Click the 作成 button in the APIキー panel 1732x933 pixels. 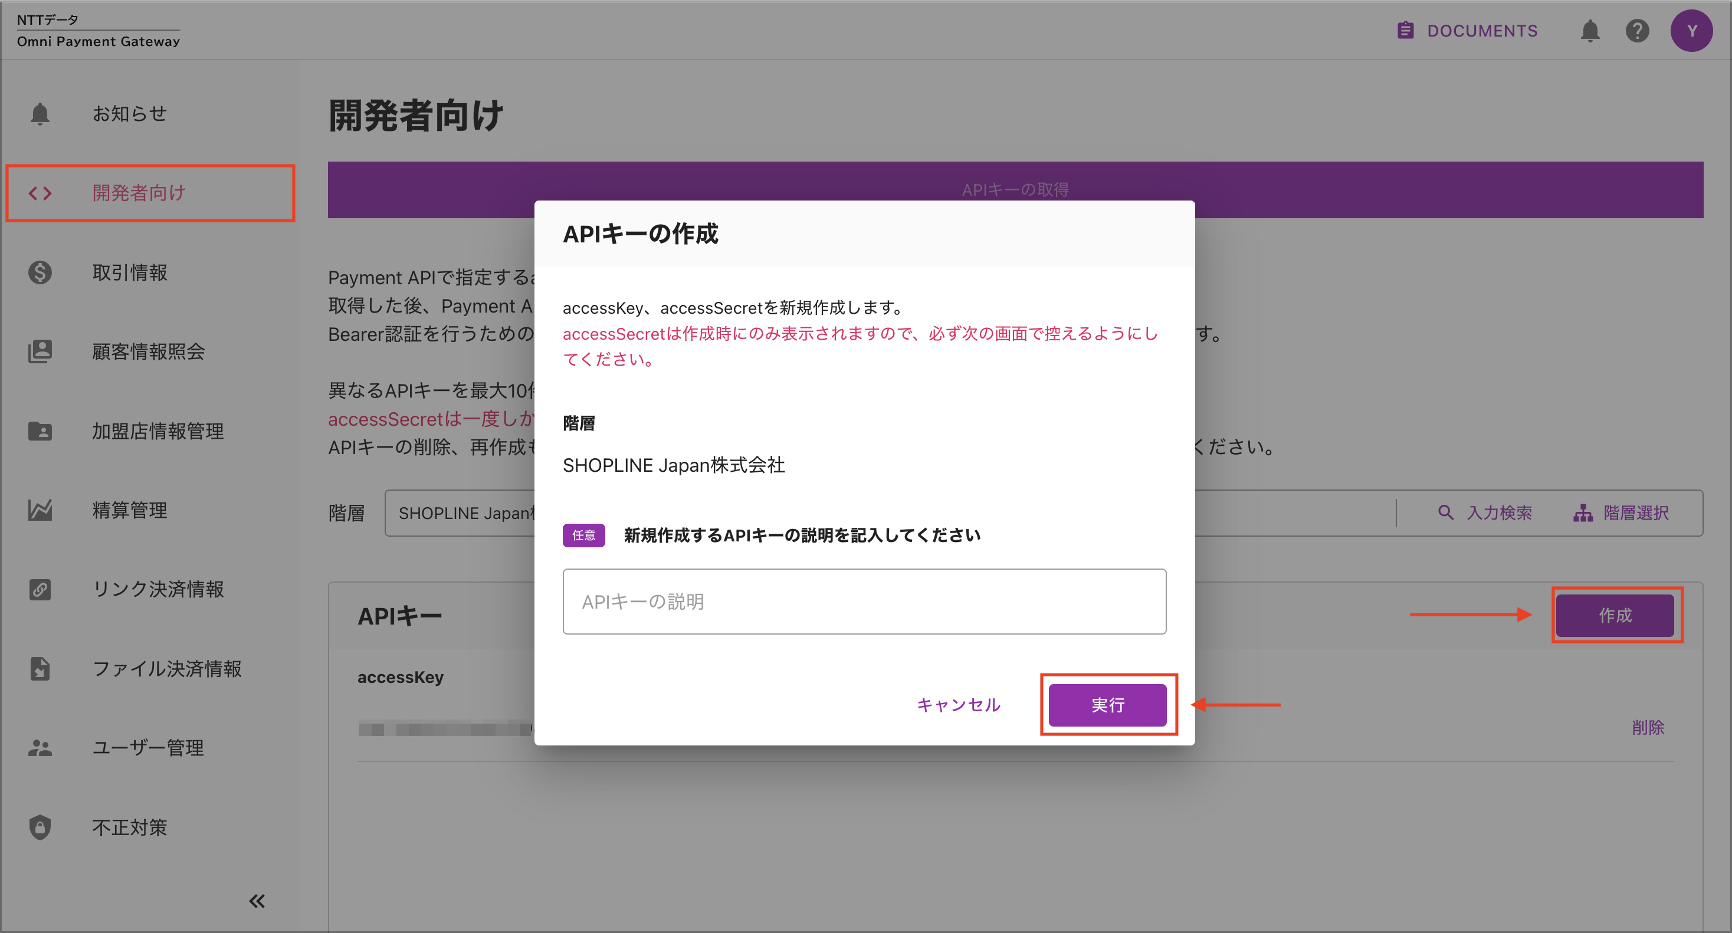pyautogui.click(x=1615, y=615)
